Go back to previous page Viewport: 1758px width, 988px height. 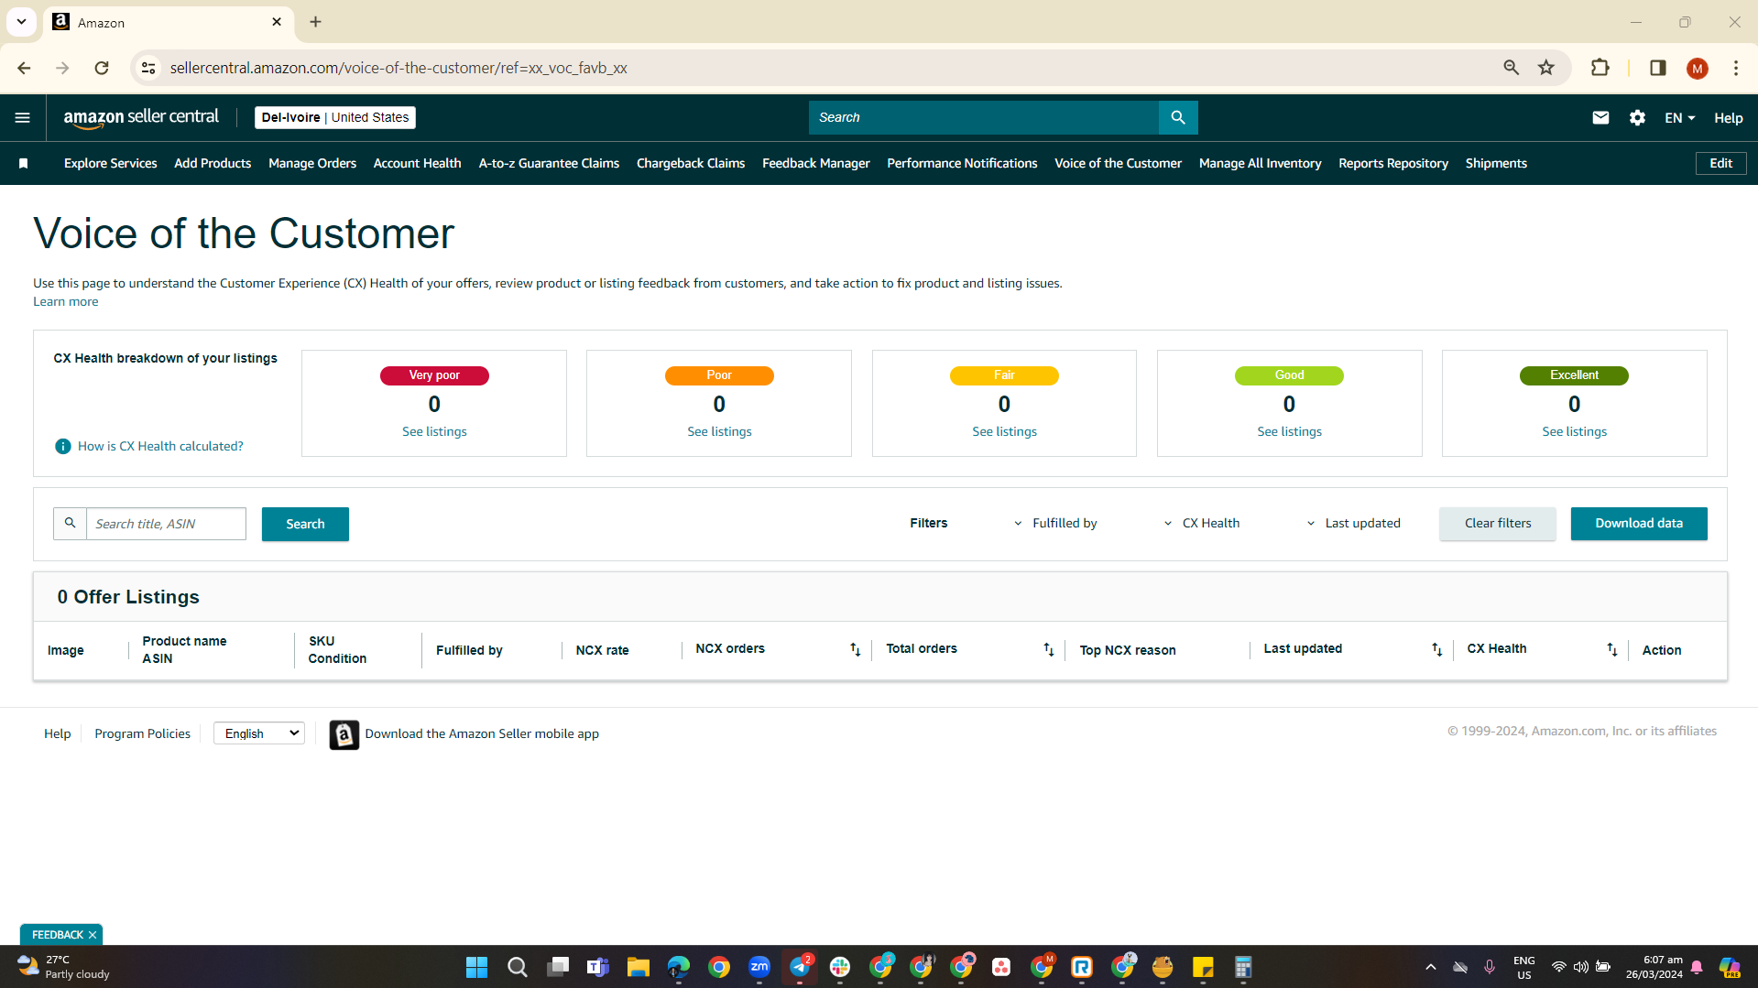(24, 68)
